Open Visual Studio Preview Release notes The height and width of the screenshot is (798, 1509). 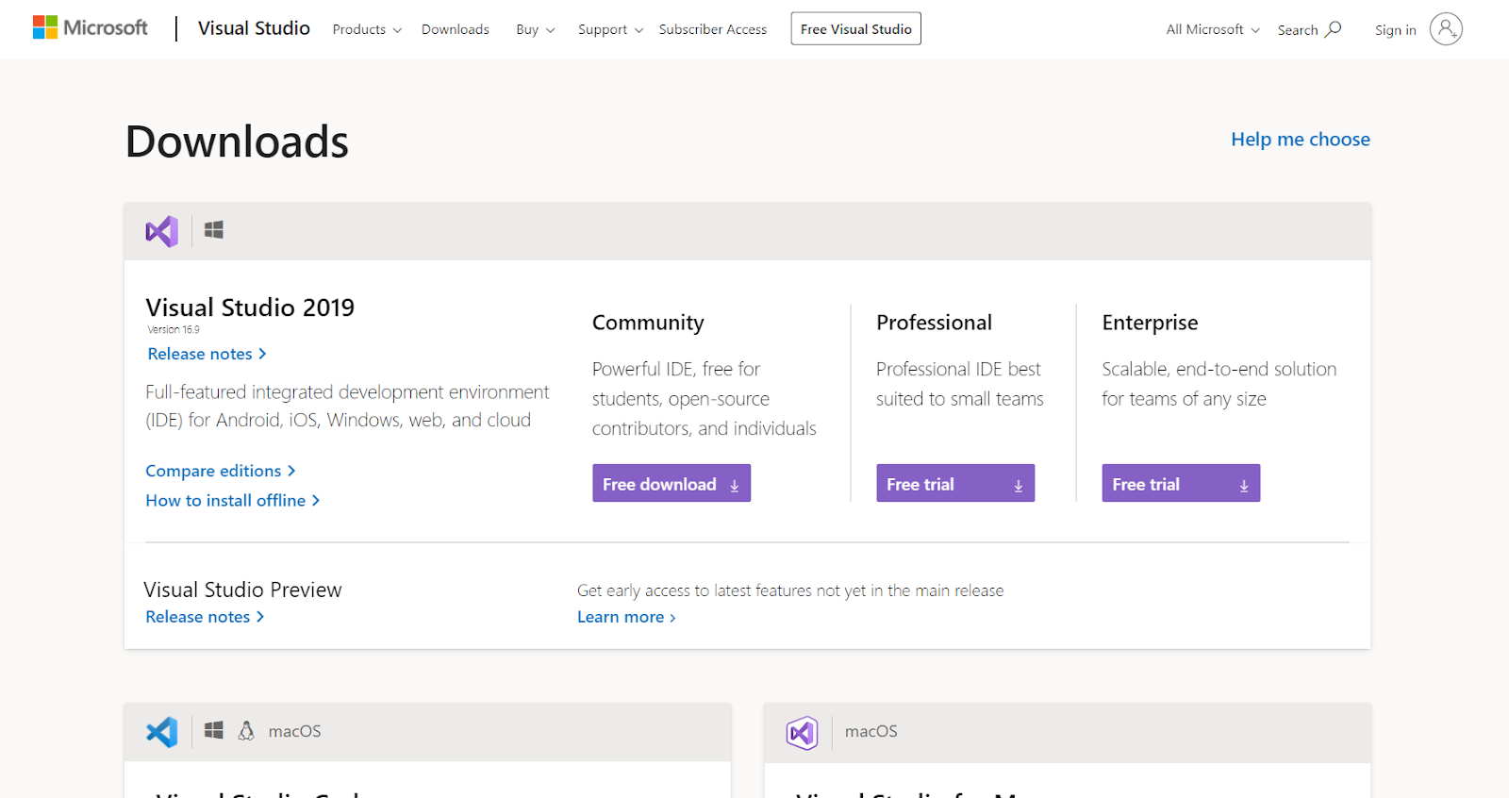click(205, 617)
